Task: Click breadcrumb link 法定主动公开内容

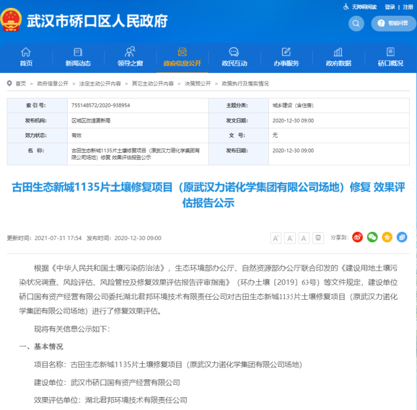Action: coord(100,84)
